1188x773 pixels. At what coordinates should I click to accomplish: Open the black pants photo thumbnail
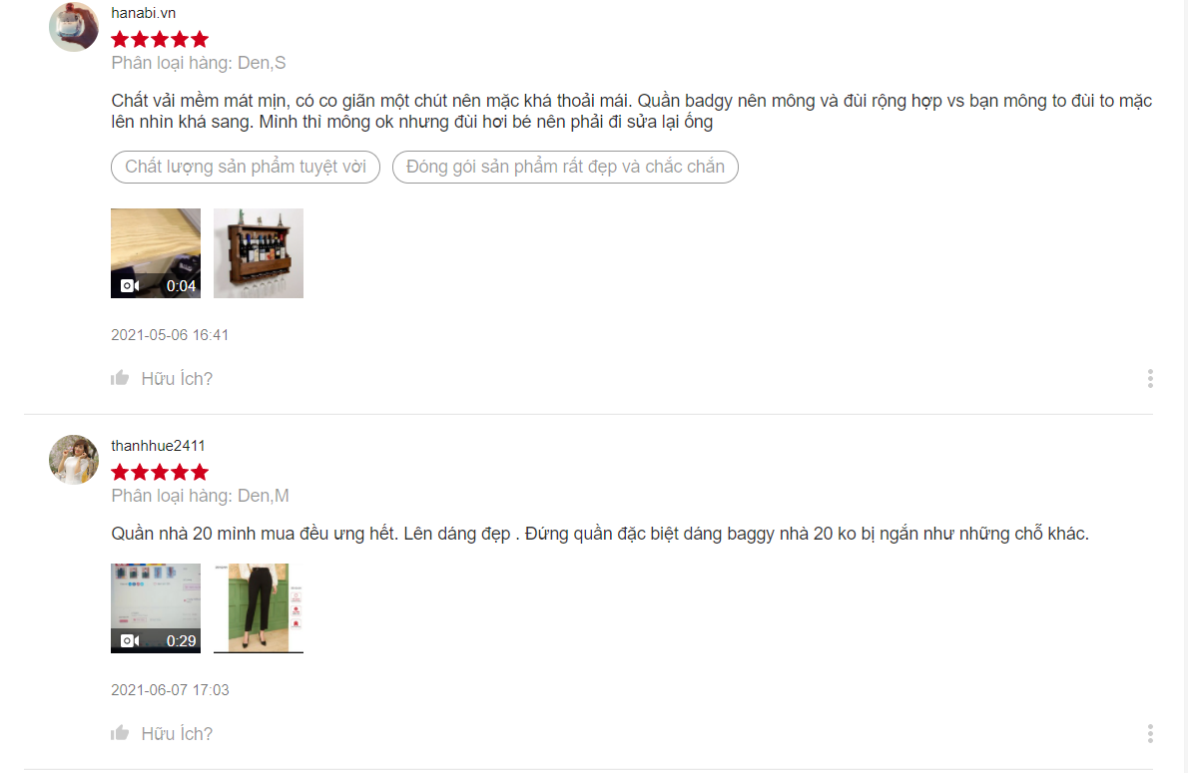pos(259,608)
